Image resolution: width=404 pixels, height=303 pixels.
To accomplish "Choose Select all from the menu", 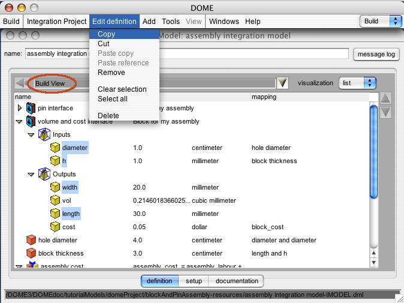I will pos(125,99).
